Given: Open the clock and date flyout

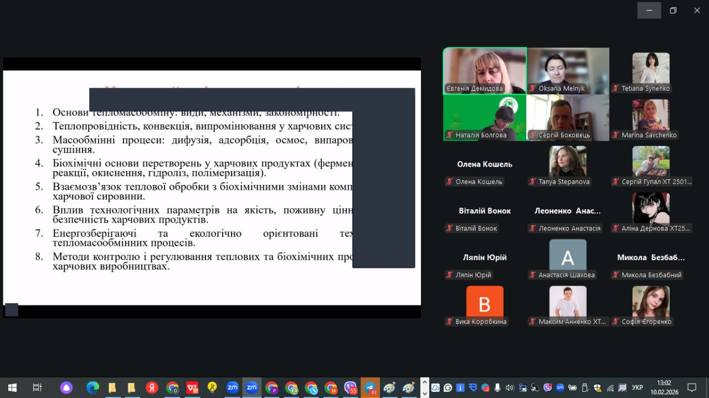Looking at the screenshot, I should click(x=664, y=387).
